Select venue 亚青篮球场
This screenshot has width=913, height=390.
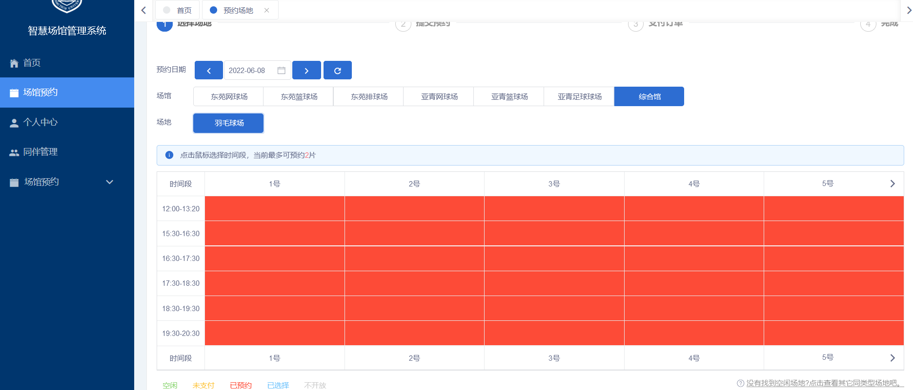click(x=509, y=96)
